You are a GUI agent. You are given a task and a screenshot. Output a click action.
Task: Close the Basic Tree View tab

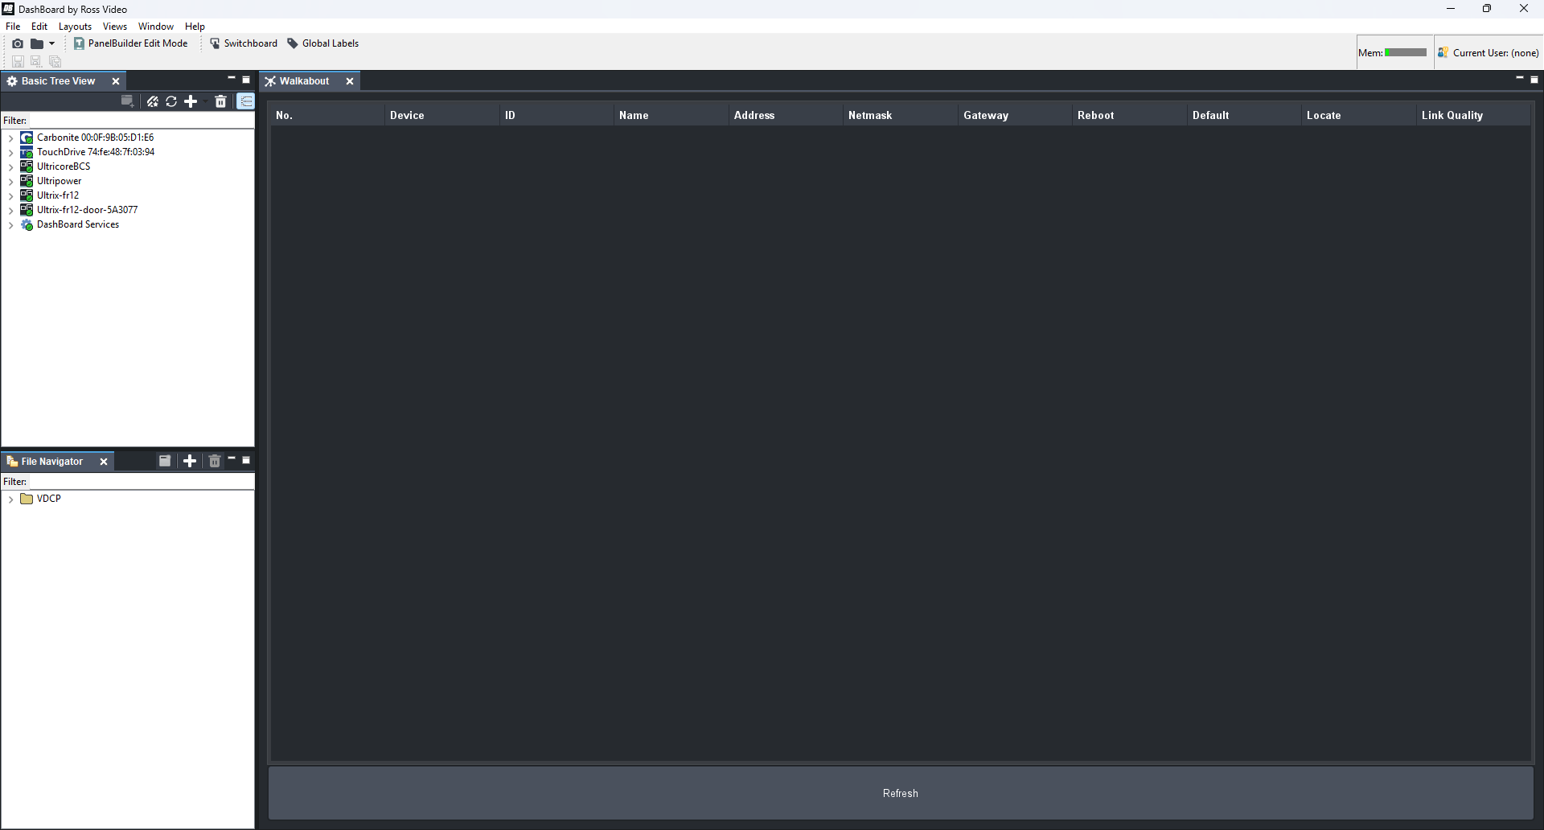coord(116,81)
